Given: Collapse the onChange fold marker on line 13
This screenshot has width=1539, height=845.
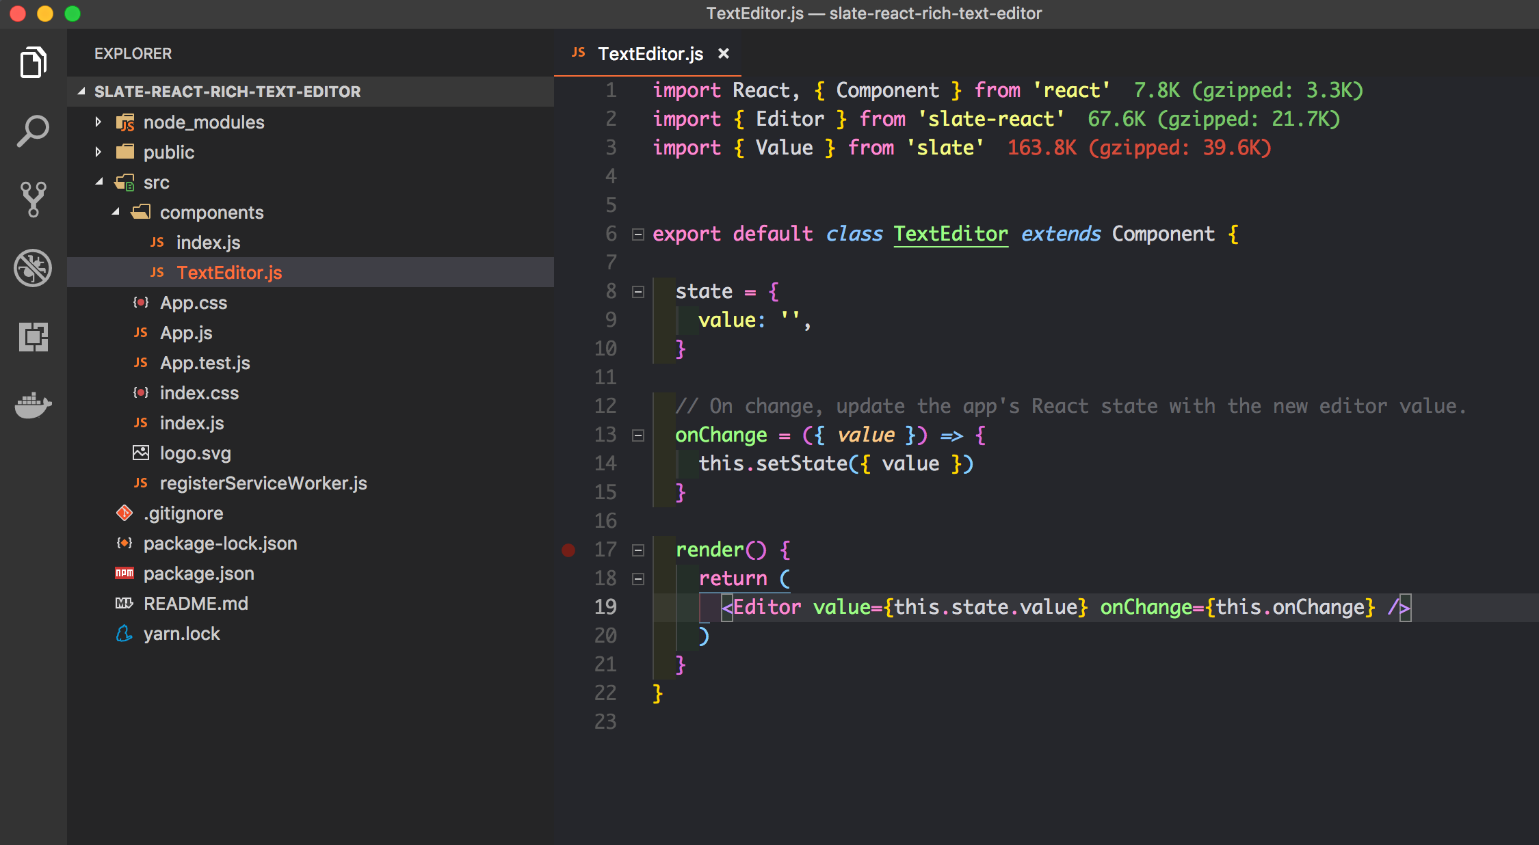Looking at the screenshot, I should [x=638, y=435].
